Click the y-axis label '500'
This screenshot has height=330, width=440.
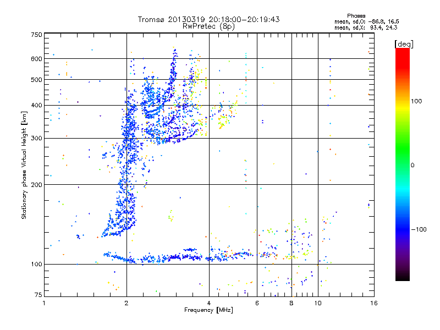coord(36,80)
